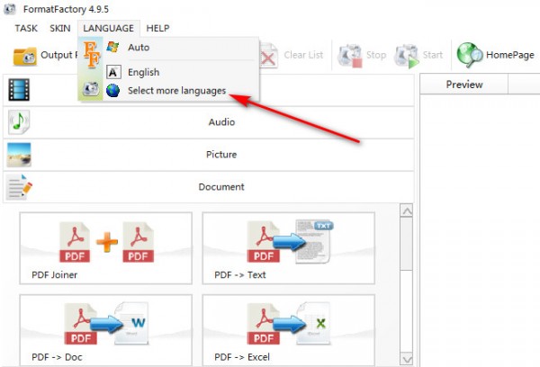Click the Document list scrollbar thumb

pyautogui.click(x=407, y=244)
